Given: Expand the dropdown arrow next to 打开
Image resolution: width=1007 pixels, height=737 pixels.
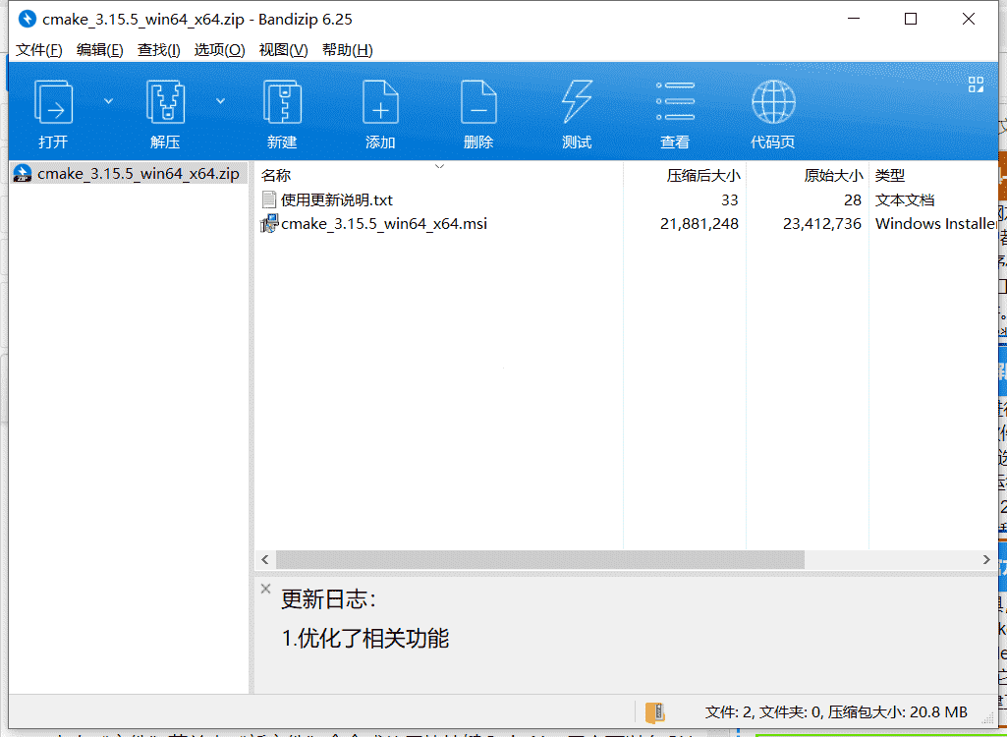Looking at the screenshot, I should point(108,101).
